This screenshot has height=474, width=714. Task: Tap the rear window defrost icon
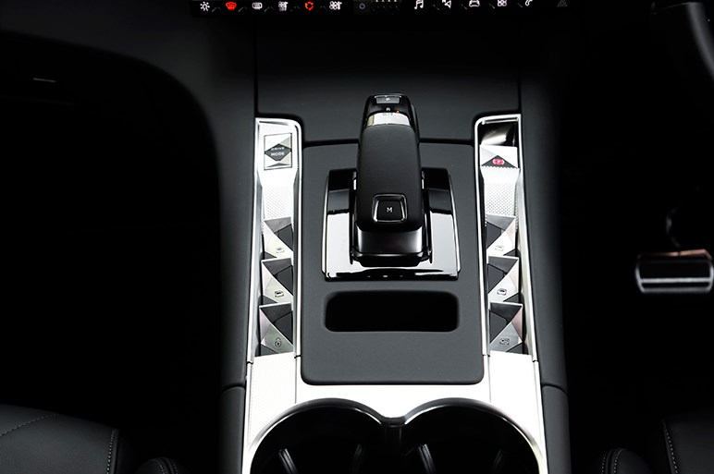click(x=257, y=6)
